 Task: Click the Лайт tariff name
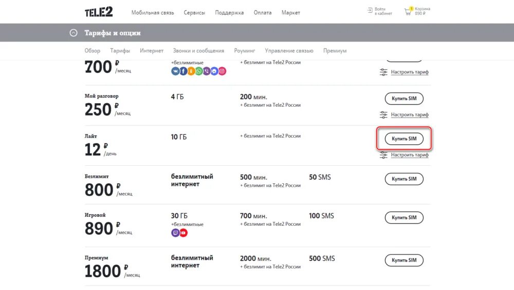tap(91, 136)
